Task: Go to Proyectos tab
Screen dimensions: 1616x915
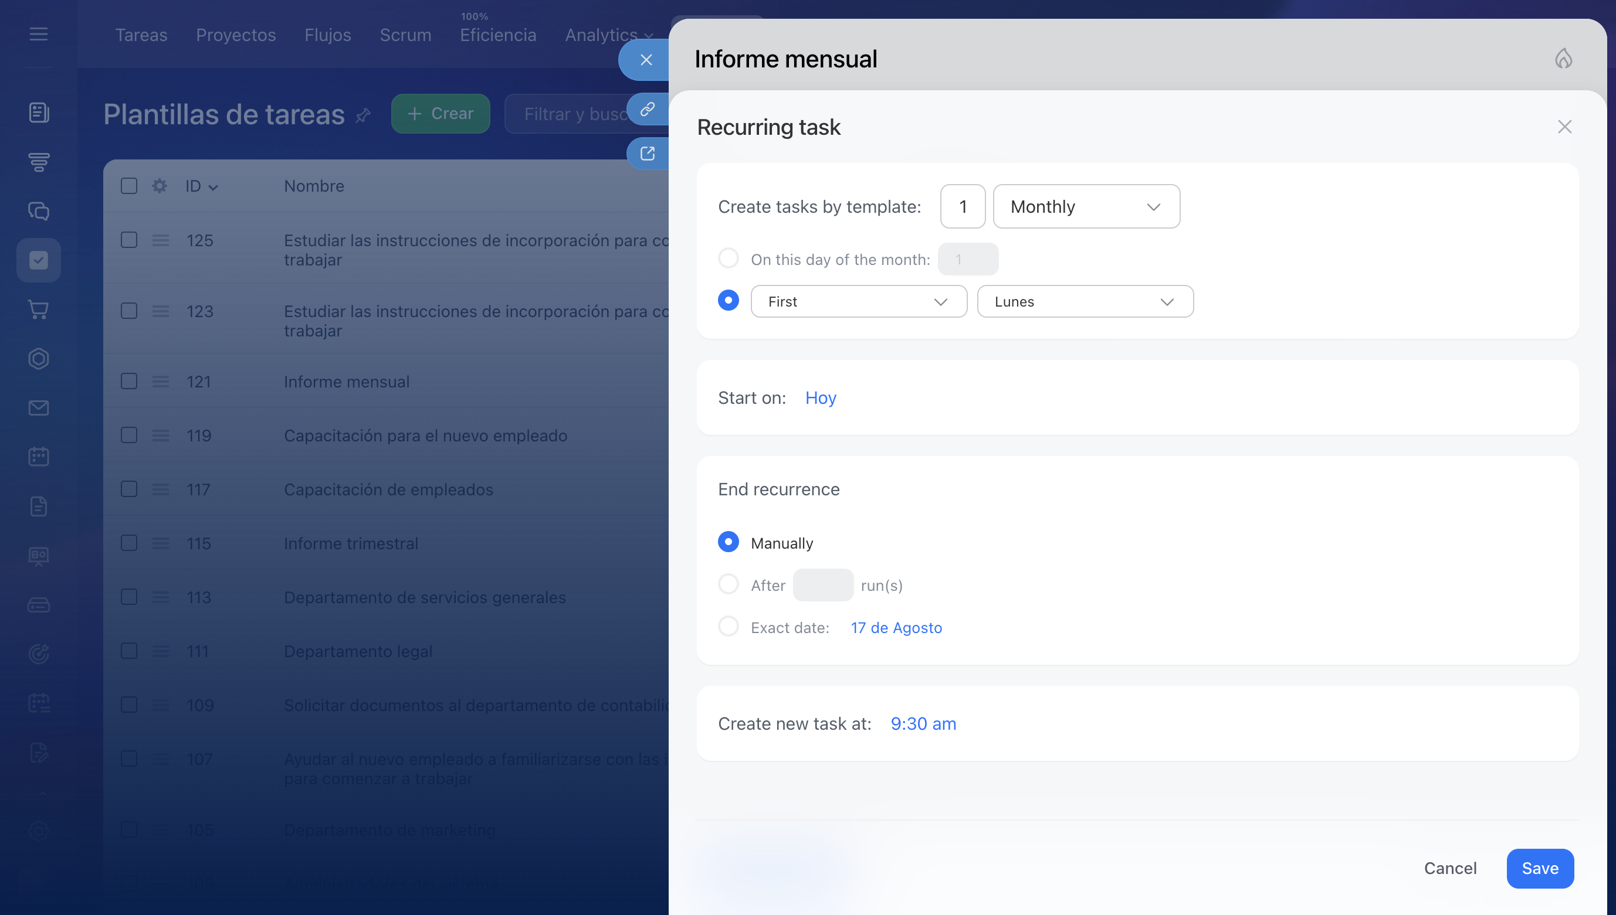Action: (x=236, y=35)
